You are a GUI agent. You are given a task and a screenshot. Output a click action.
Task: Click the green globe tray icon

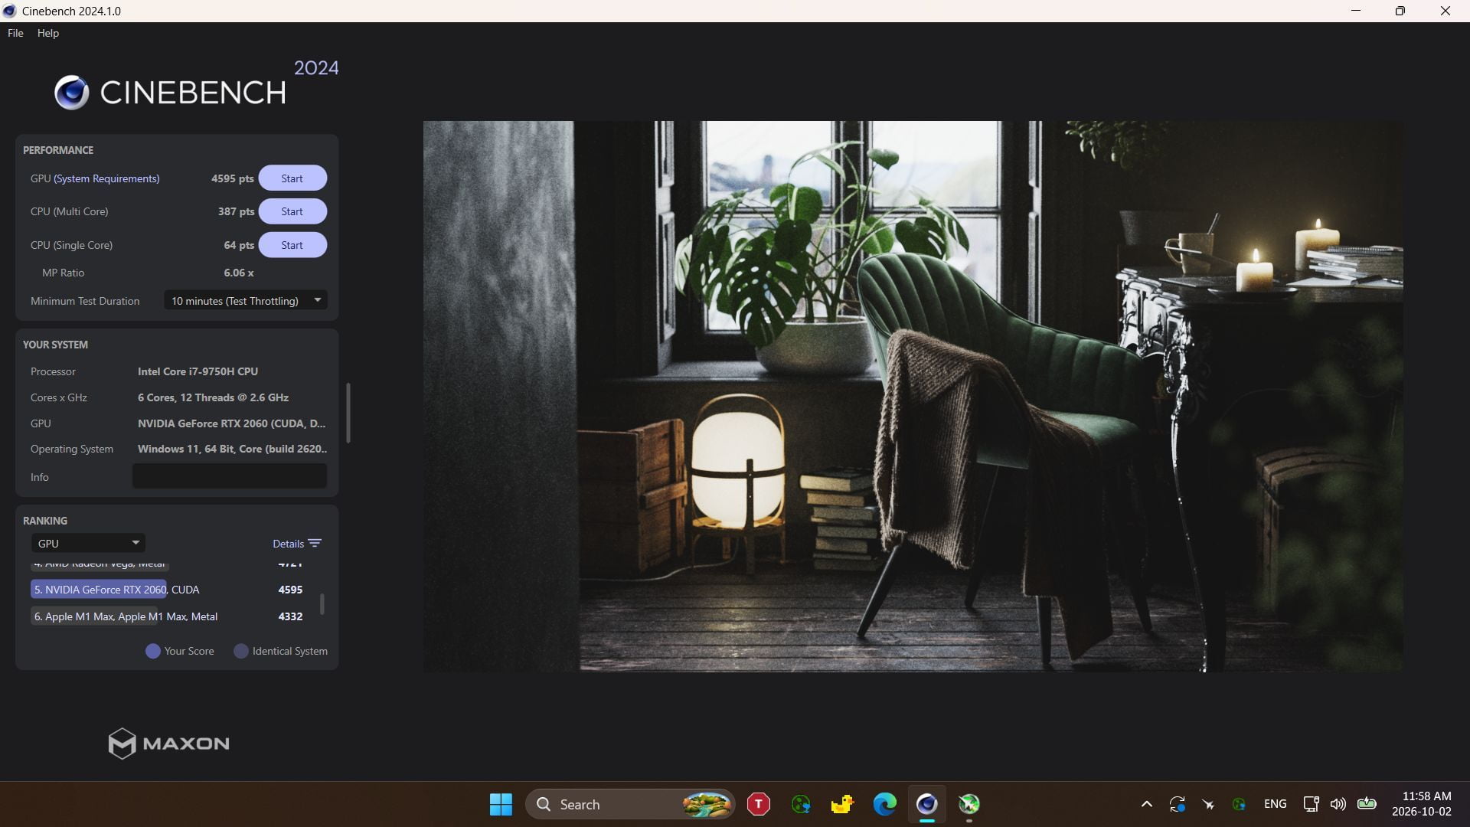(1239, 804)
